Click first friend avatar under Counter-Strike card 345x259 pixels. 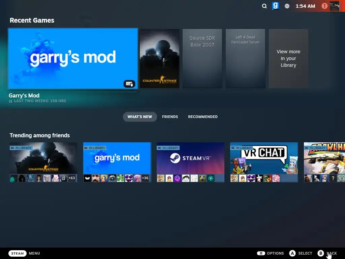[x=13, y=178]
